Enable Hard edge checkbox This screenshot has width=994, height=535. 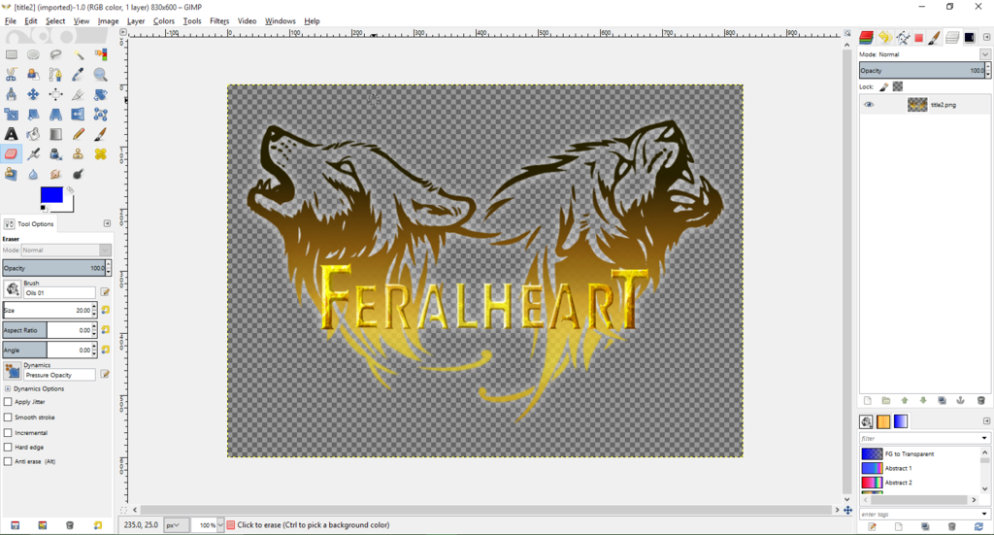pyautogui.click(x=8, y=447)
